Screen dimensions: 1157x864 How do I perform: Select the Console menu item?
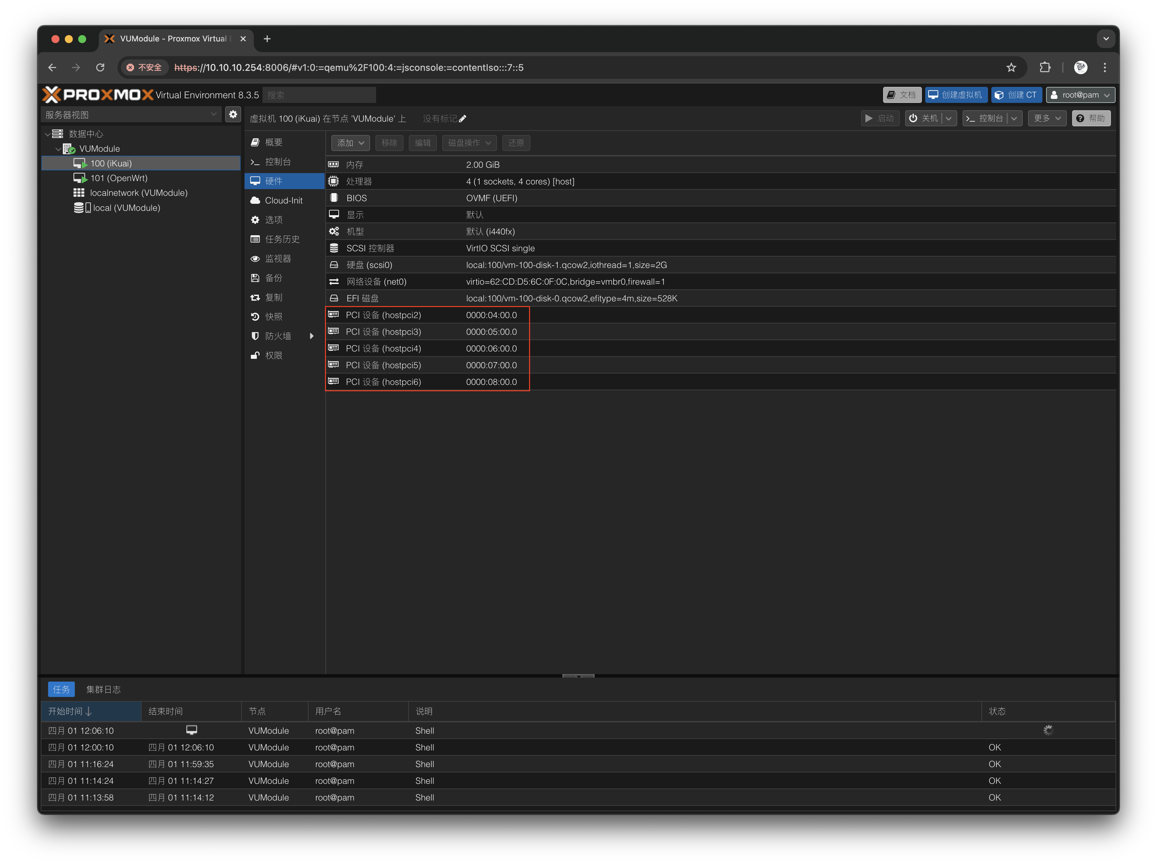[x=278, y=162]
